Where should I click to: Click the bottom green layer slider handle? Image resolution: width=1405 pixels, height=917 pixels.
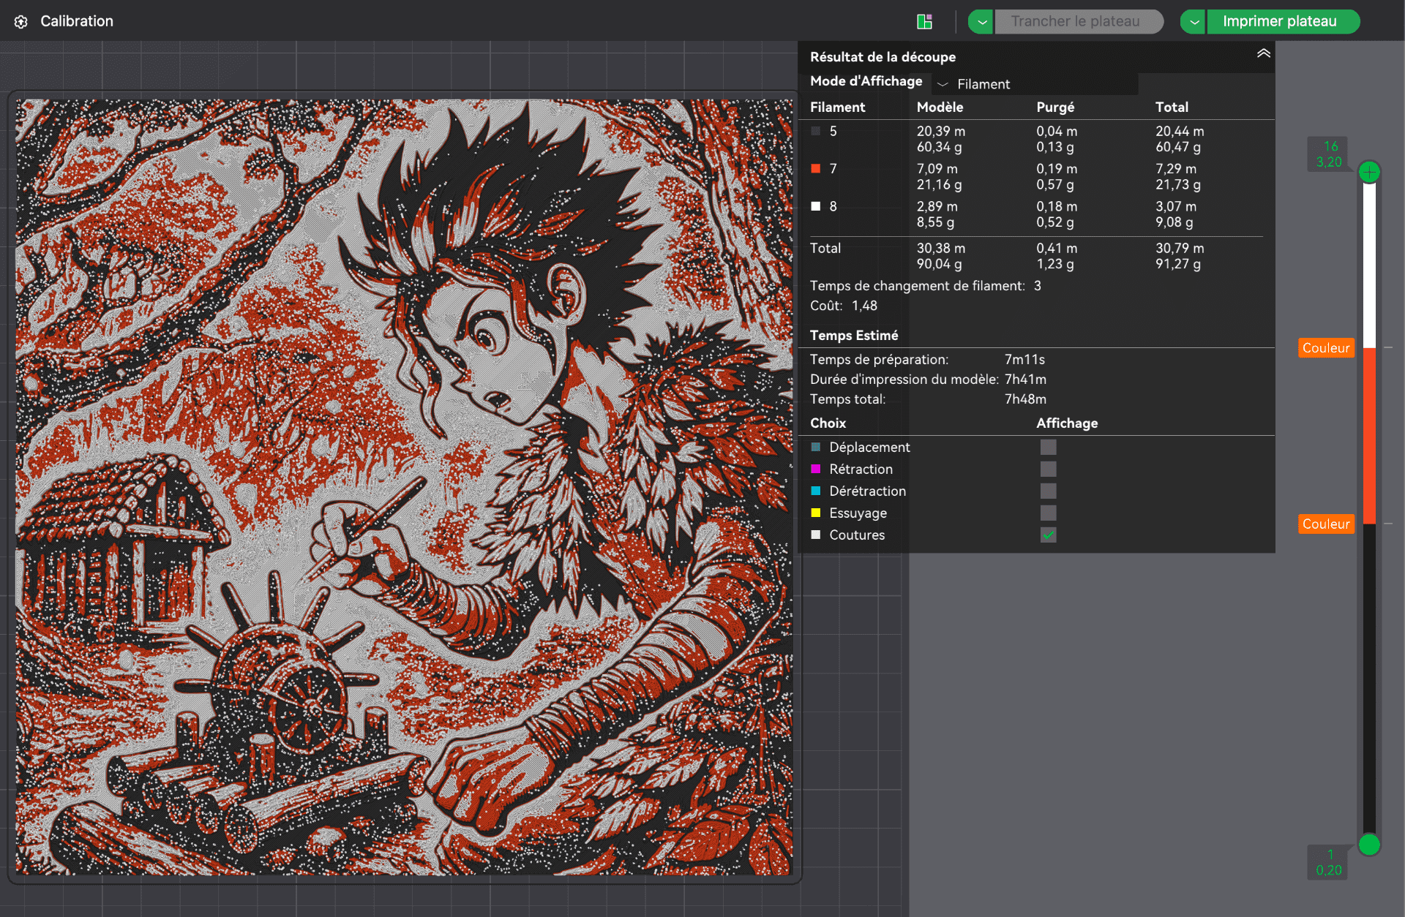coord(1369,845)
